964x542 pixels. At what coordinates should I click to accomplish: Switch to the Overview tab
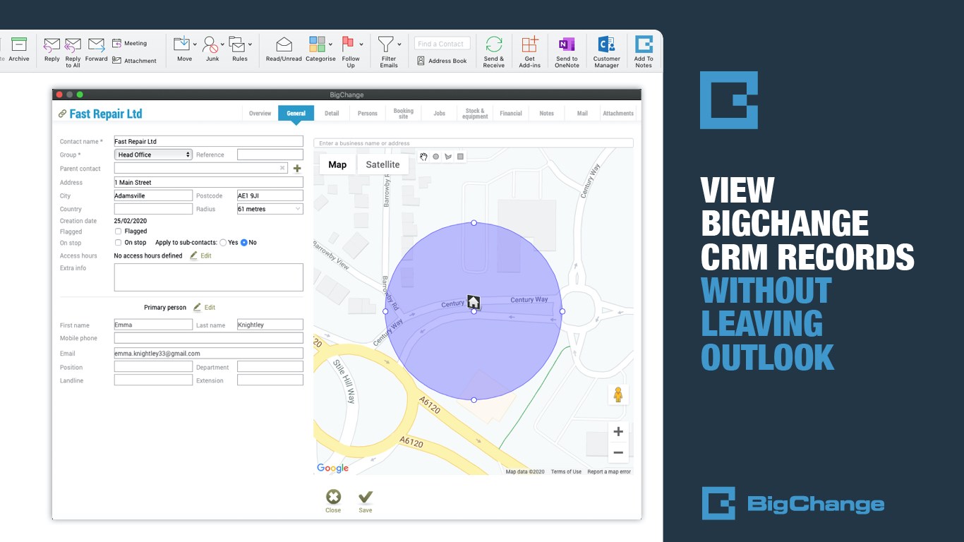click(260, 113)
